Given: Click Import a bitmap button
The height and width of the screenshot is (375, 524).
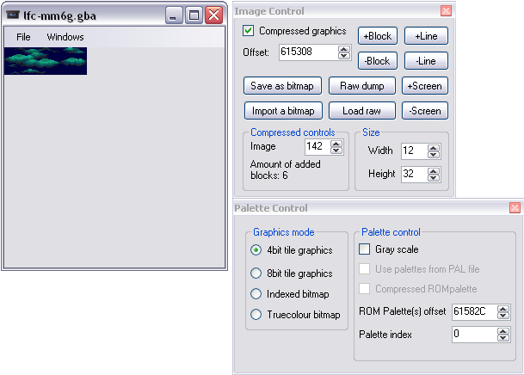Looking at the screenshot, I should tap(283, 111).
